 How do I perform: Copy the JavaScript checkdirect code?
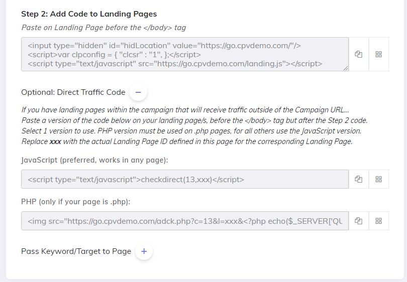(x=358, y=179)
